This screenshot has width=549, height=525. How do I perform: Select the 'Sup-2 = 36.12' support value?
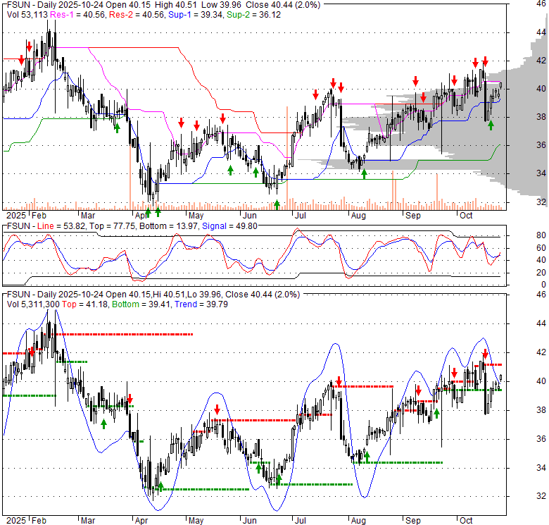click(253, 15)
